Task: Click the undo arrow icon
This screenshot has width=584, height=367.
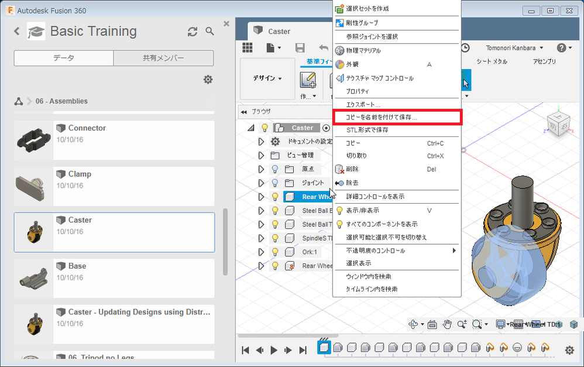Action: click(324, 47)
